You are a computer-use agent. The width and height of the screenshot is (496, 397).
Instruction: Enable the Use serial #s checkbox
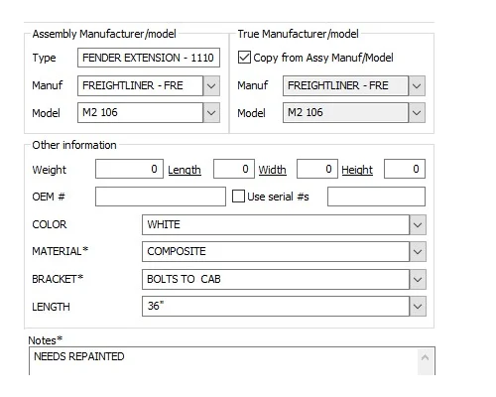(238, 197)
